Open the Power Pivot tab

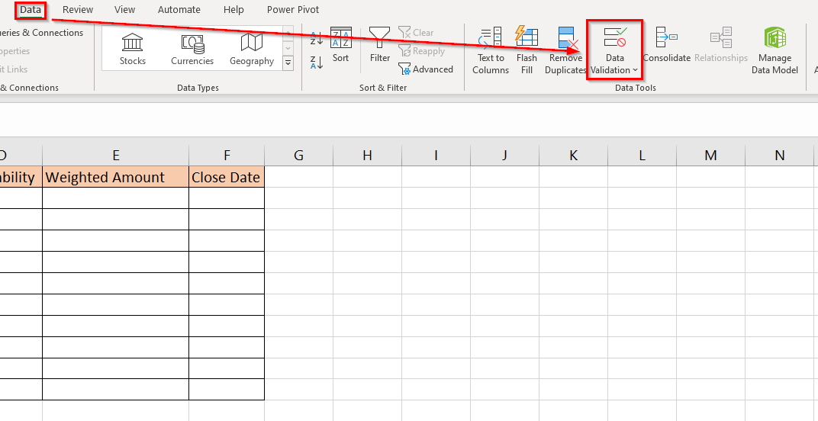(x=293, y=9)
